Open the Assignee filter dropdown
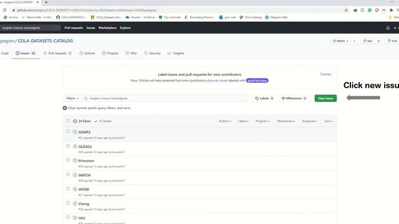Screen dimensions: 399x224 coord(309,121)
